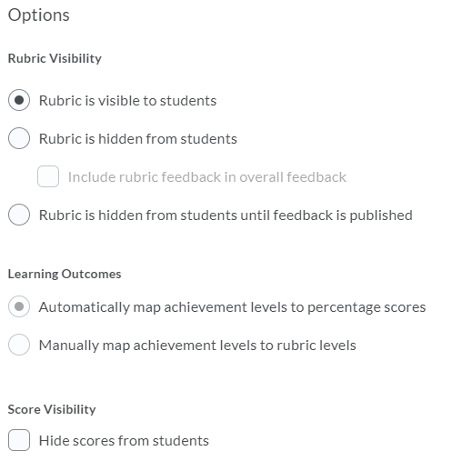Click the 'Manually map achievement levels to rubric levels' text
The width and height of the screenshot is (452, 461).
(197, 346)
